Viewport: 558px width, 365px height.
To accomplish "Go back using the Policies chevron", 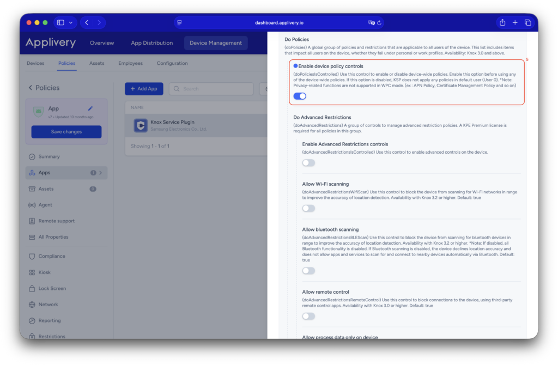I will pos(31,88).
